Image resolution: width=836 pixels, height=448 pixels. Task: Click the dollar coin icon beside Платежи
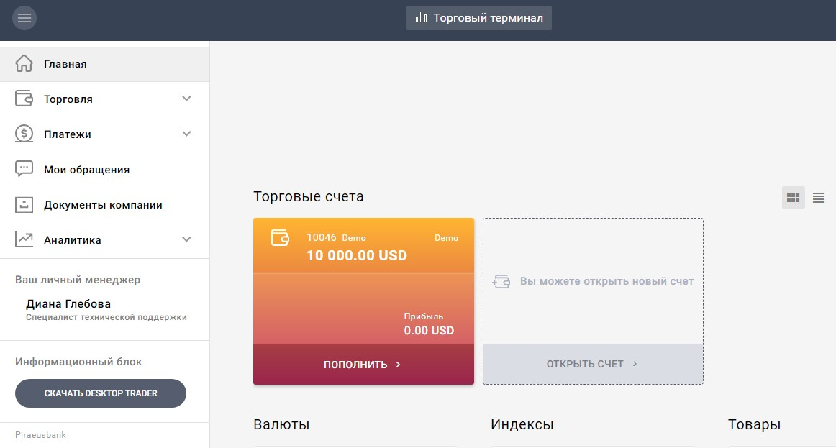tap(24, 134)
